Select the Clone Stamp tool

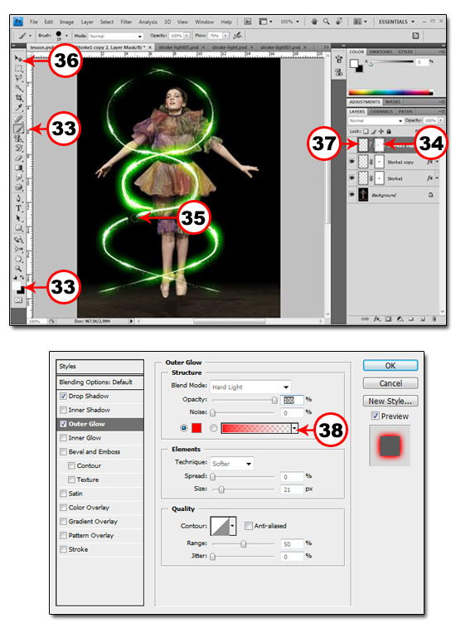click(x=18, y=139)
